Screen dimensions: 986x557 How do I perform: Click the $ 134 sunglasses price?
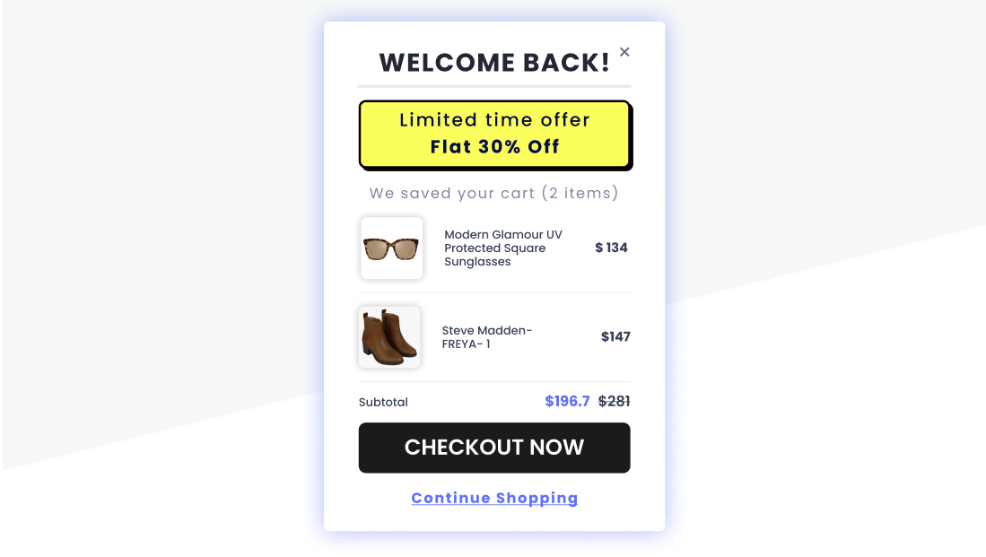(611, 248)
